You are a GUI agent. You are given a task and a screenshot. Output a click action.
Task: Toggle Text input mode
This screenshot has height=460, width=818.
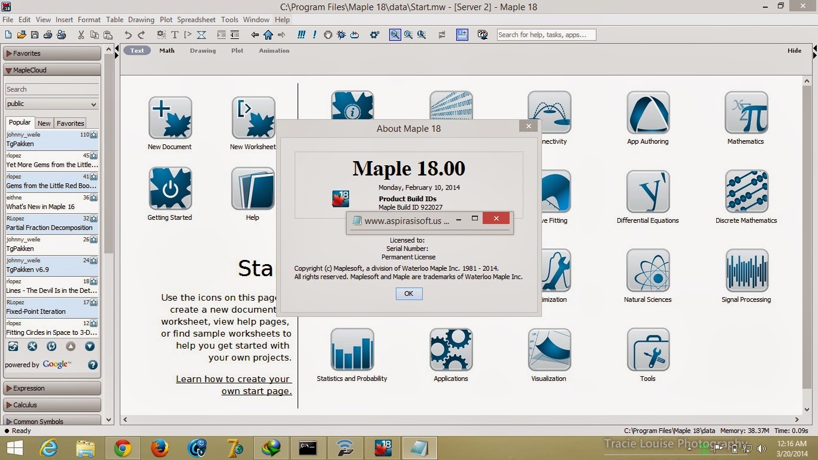click(x=137, y=51)
